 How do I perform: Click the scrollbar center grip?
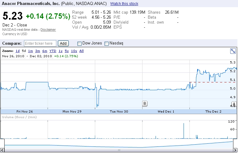point(119,150)
